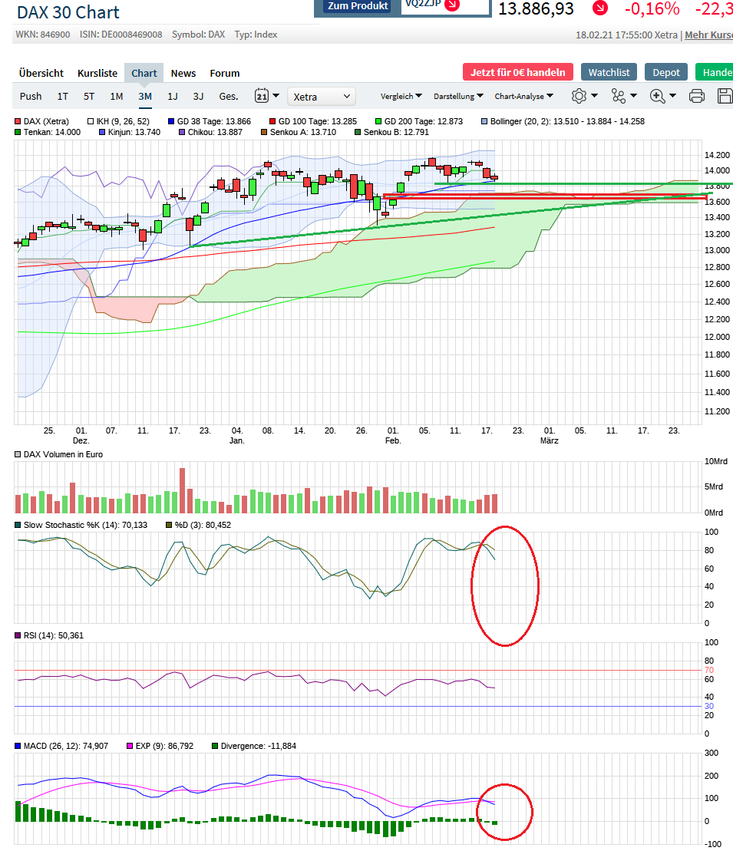This screenshot has width=733, height=864.
Task: Add to Watchlist button
Action: pyautogui.click(x=609, y=72)
